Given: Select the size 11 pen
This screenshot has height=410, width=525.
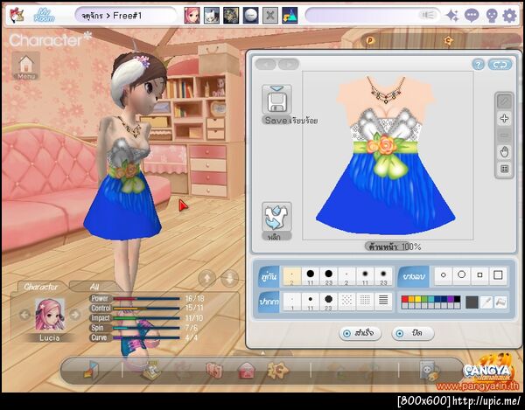Looking at the screenshot, I should [311, 302].
